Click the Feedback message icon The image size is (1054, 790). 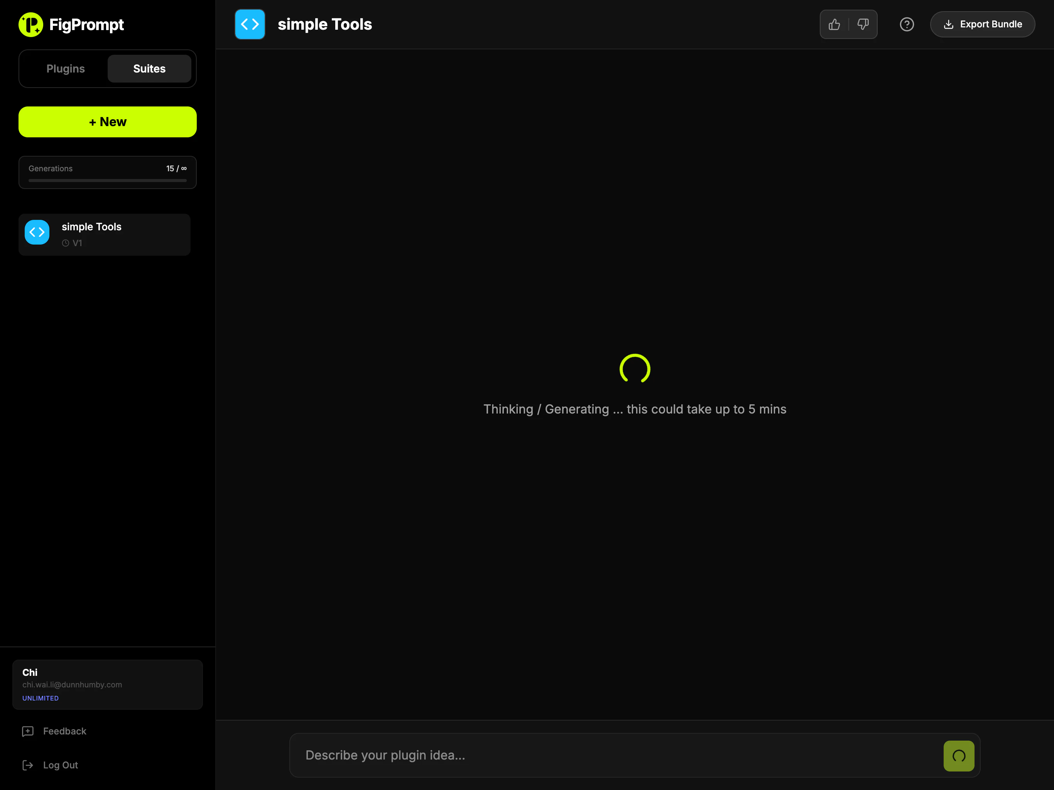[28, 731]
